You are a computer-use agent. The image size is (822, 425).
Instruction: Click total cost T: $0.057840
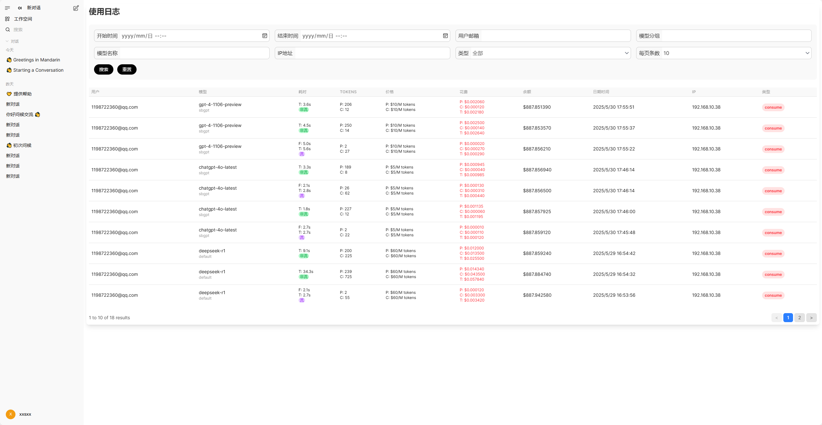(472, 279)
